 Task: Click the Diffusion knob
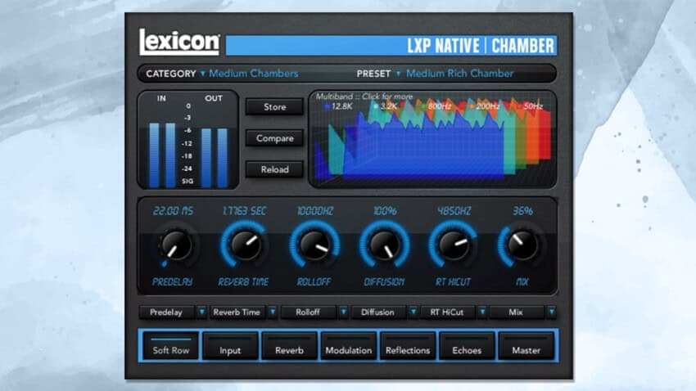point(384,245)
